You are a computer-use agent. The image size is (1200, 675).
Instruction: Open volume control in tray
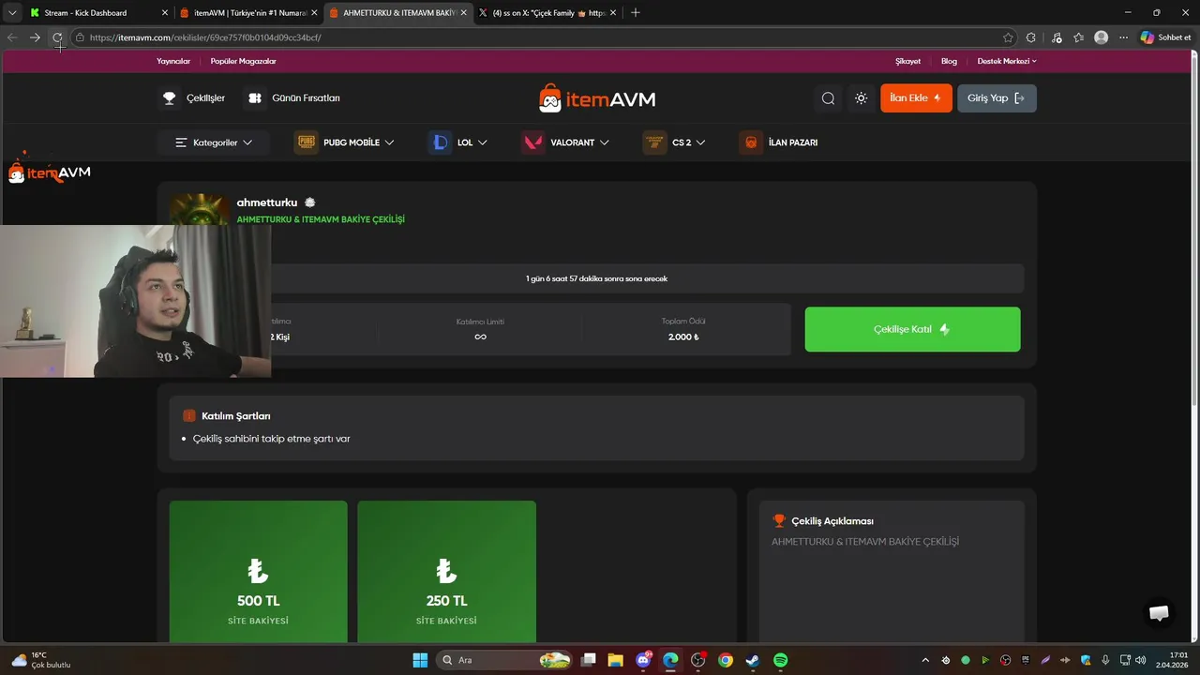tap(1140, 660)
